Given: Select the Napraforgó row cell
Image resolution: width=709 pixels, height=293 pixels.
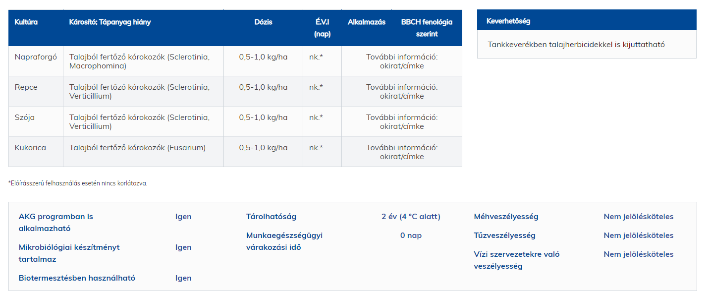Looking at the screenshot, I should coord(36,57).
